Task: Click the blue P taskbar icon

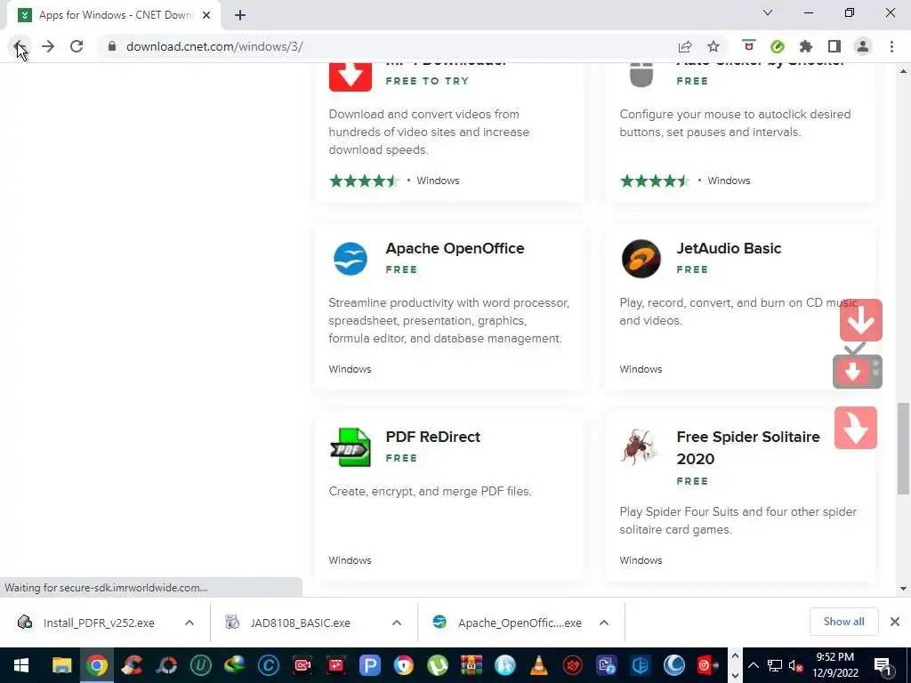Action: click(369, 665)
